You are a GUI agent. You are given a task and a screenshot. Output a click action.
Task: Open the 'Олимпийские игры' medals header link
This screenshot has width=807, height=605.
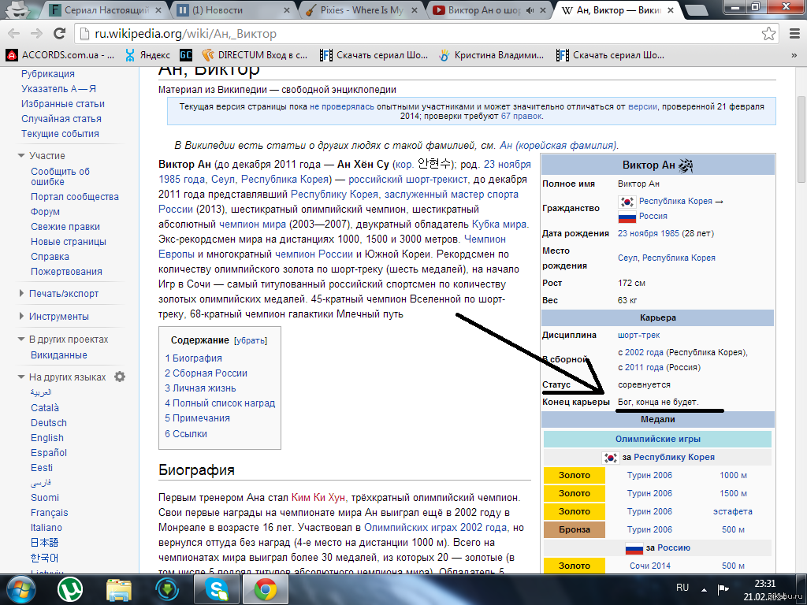click(x=658, y=440)
